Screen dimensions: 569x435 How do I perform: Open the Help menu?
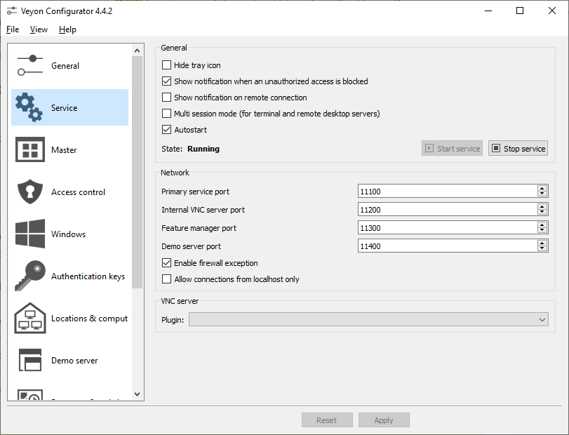tap(67, 29)
